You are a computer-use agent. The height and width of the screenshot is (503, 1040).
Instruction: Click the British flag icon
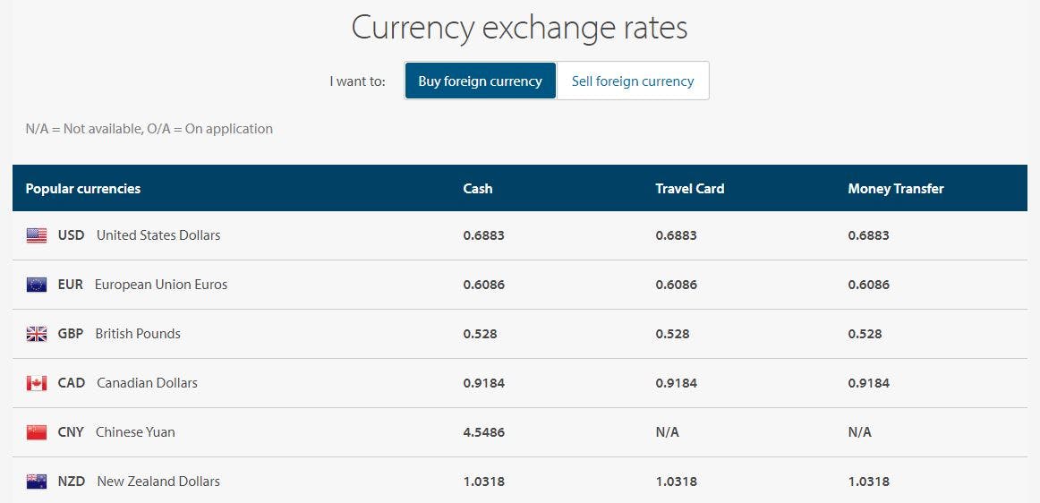tap(37, 334)
